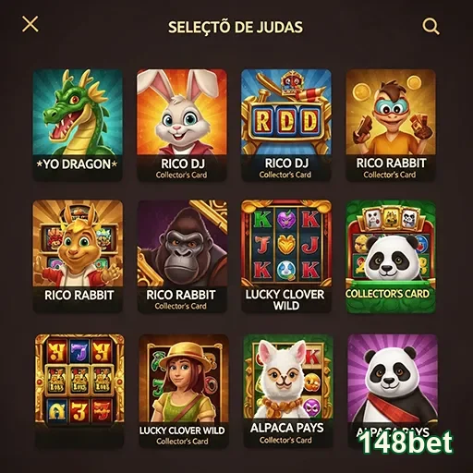
Task: Launch the white alpaca Alpaca Pays game
Action: [288, 391]
